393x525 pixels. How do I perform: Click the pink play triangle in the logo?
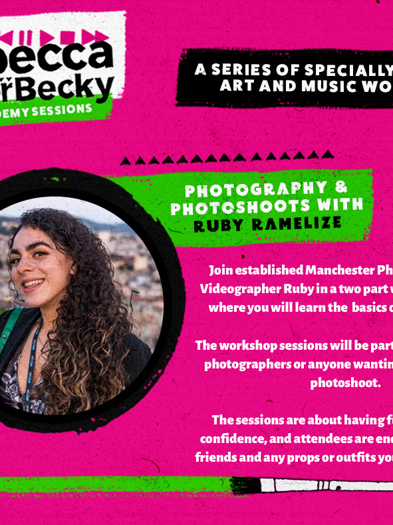point(47,37)
